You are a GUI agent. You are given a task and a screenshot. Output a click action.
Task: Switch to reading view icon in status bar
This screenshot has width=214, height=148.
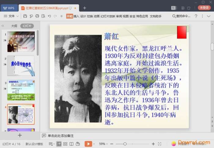(x=71, y=144)
